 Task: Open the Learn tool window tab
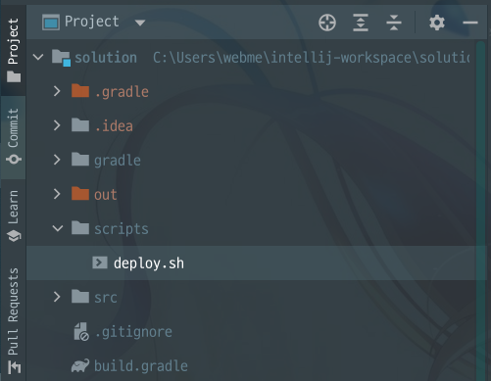pos(13,215)
